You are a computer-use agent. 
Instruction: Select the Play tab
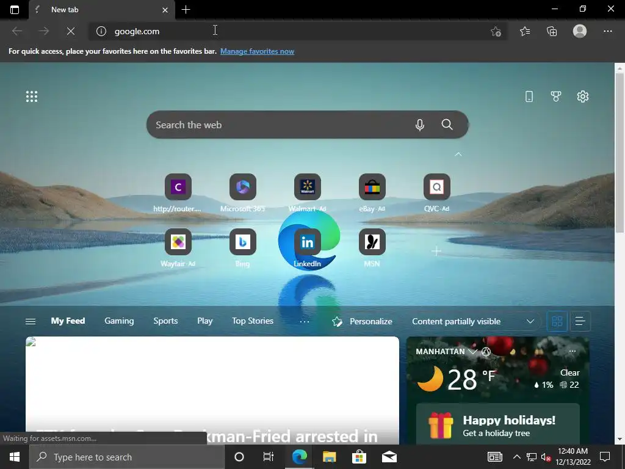tap(205, 321)
